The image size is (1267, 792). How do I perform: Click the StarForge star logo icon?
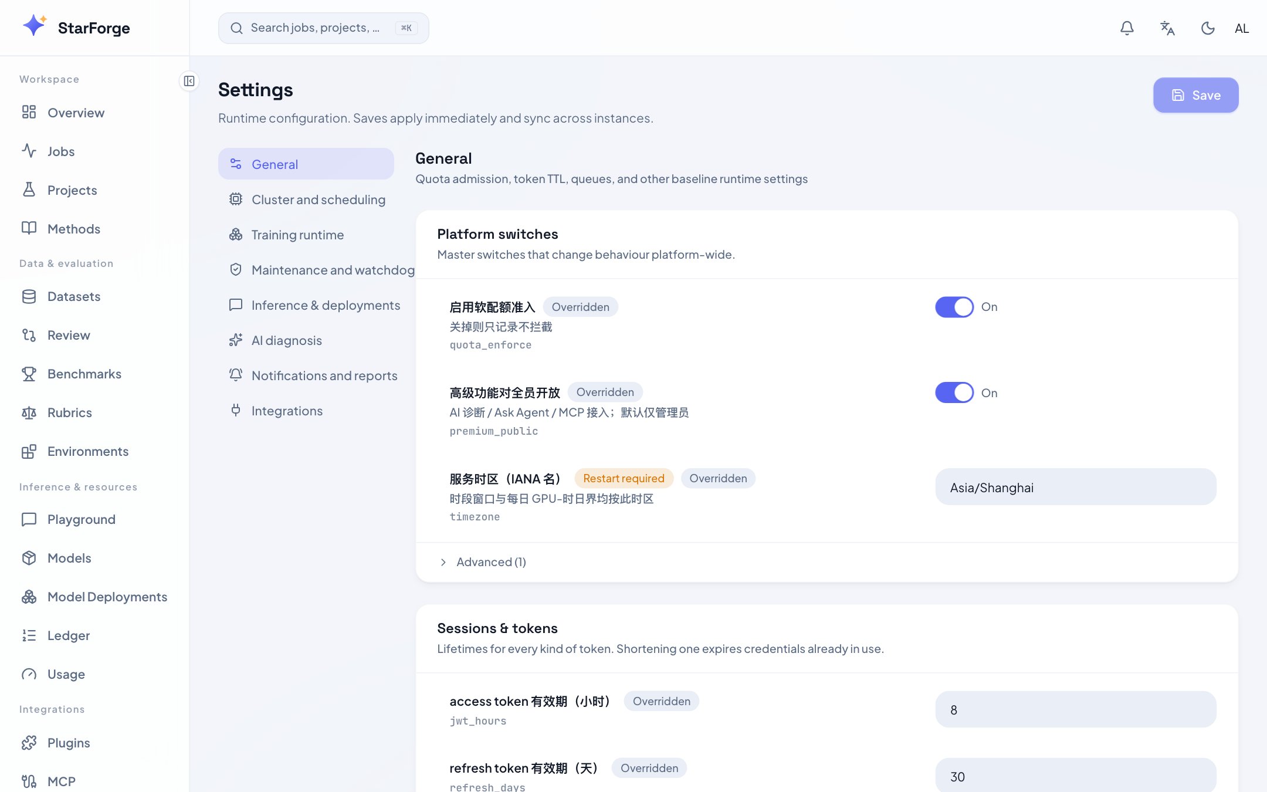(35, 26)
